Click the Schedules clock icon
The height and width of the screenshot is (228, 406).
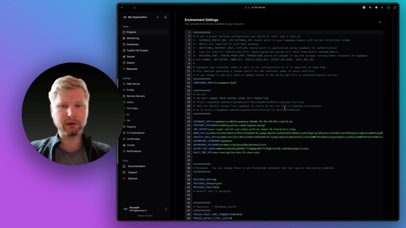(124, 44)
